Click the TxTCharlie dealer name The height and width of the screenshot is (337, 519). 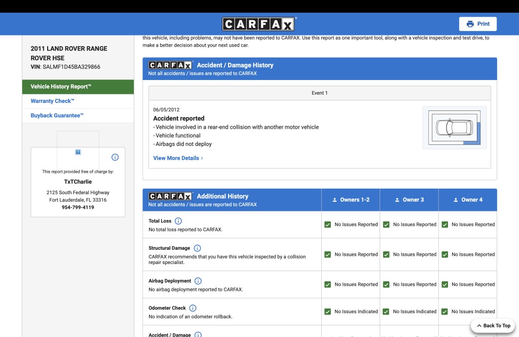[x=78, y=182]
